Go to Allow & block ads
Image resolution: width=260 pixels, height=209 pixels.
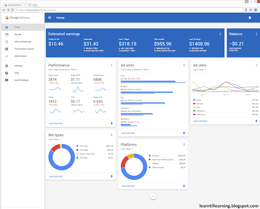tap(23, 42)
